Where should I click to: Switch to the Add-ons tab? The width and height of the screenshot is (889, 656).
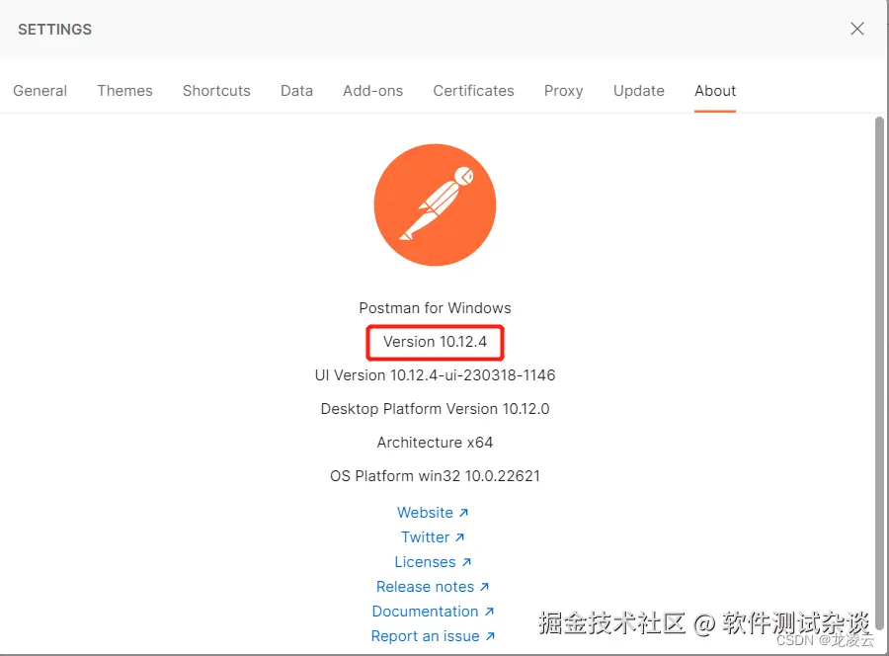[372, 90]
